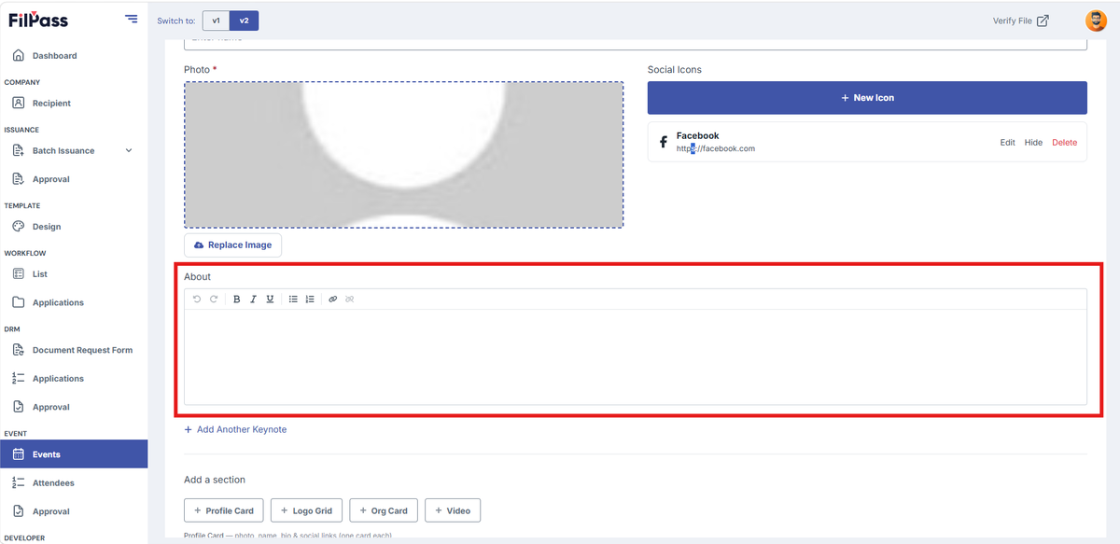Click the Dashboard home icon
This screenshot has width=1120, height=544.
click(x=19, y=56)
